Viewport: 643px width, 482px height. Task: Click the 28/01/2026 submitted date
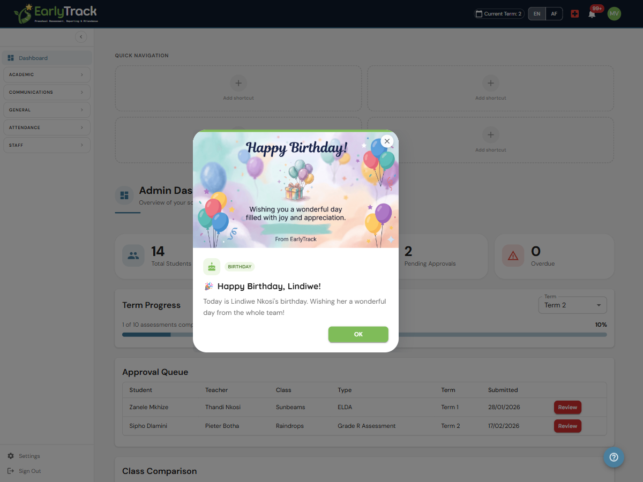pos(504,407)
